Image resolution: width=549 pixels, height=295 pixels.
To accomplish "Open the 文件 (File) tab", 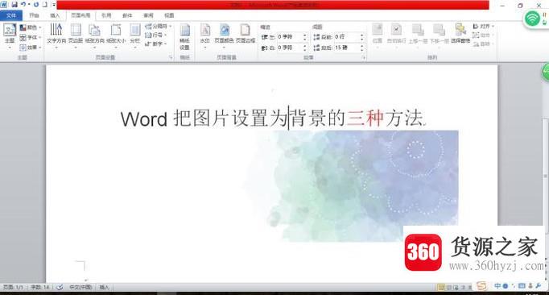I will 11,15.
